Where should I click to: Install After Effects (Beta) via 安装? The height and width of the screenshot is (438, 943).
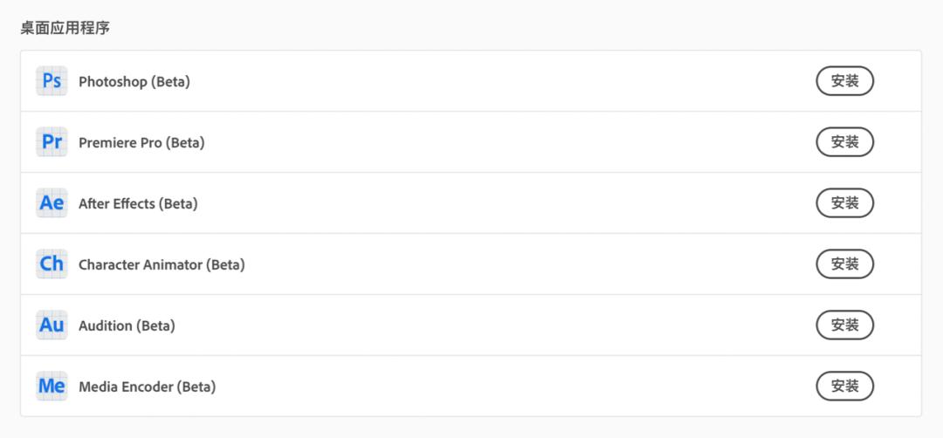(844, 203)
